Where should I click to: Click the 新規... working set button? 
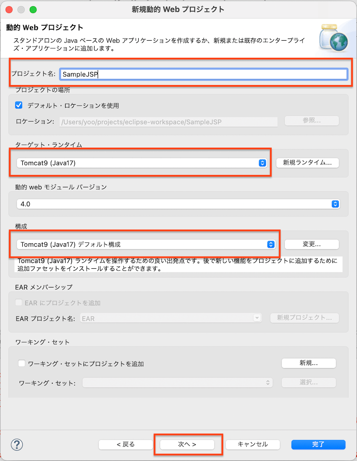pyautogui.click(x=309, y=363)
